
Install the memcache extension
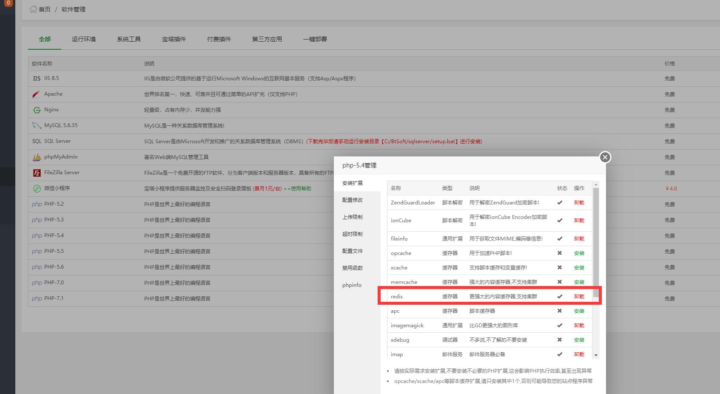579,282
